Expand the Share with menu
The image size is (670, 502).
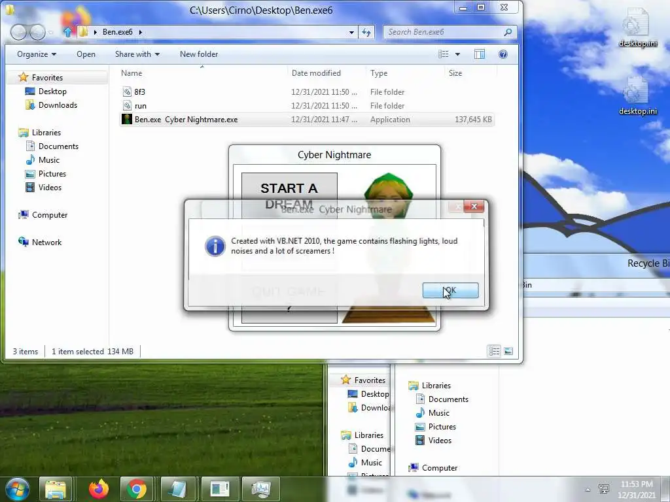(137, 54)
